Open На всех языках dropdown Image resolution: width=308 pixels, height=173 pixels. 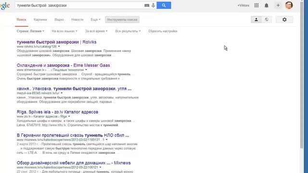64,31
